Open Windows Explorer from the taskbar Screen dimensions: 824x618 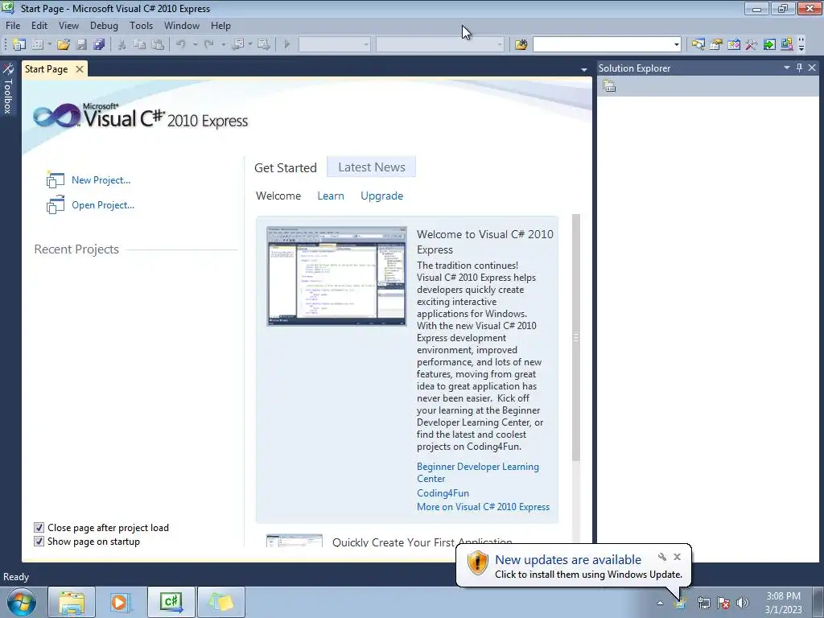pyautogui.click(x=72, y=602)
